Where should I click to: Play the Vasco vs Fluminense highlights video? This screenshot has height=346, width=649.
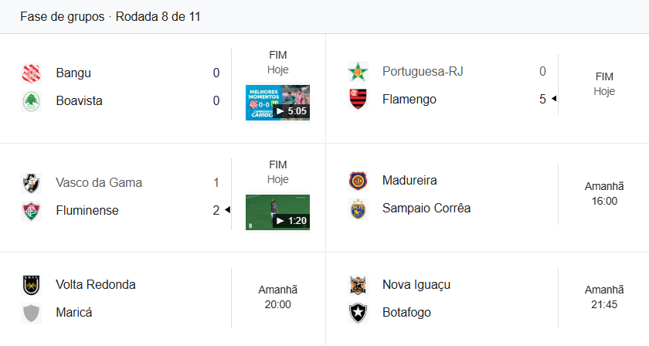[x=277, y=212]
